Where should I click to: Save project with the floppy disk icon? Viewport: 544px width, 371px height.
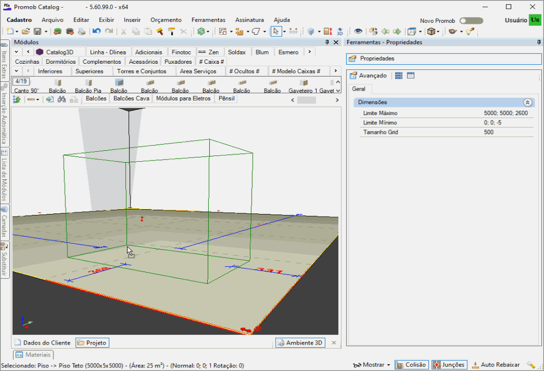pyautogui.click(x=37, y=32)
